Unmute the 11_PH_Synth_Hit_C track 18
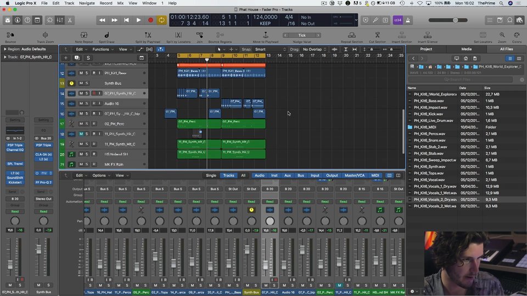Viewport: 527px width, 296px height. (81, 134)
